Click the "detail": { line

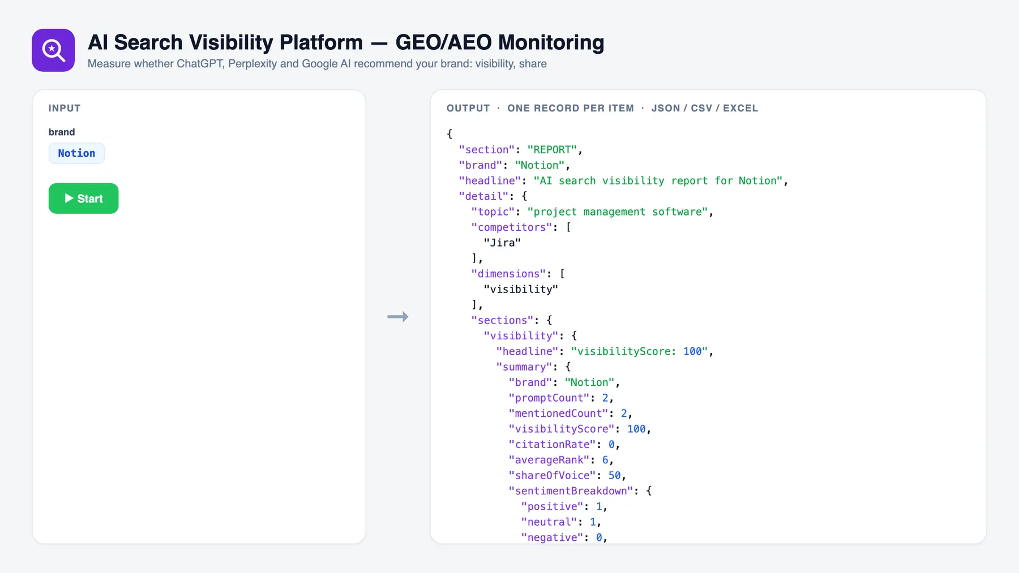(493, 196)
